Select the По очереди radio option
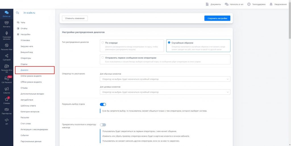 click(x=103, y=43)
